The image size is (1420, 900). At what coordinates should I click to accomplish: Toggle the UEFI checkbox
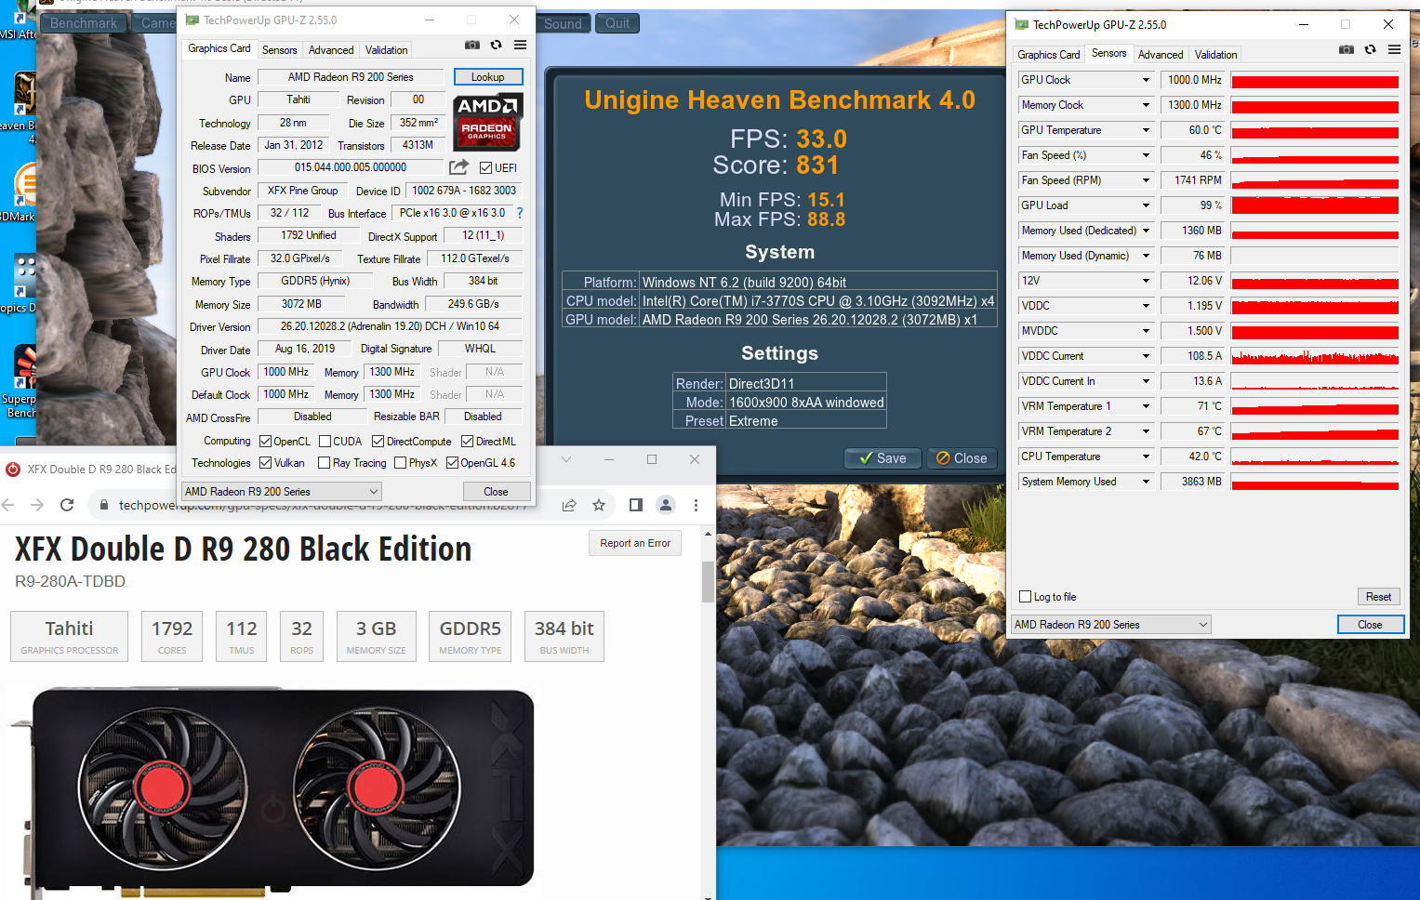coord(485,168)
